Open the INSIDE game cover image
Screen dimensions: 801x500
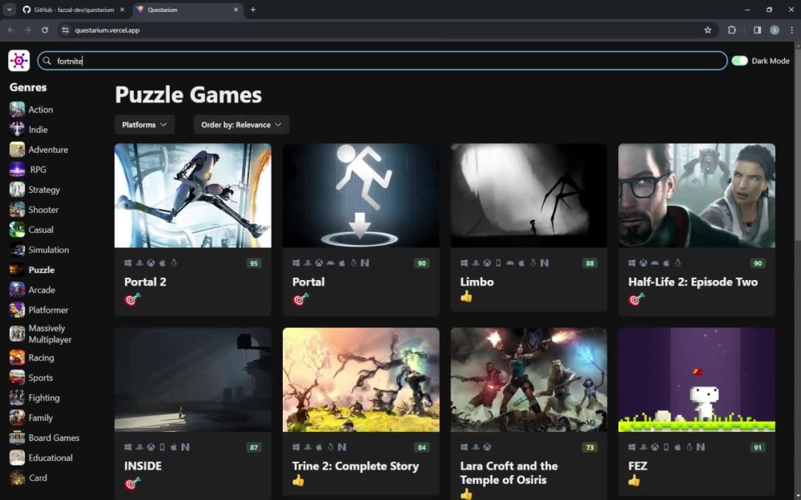(x=192, y=379)
